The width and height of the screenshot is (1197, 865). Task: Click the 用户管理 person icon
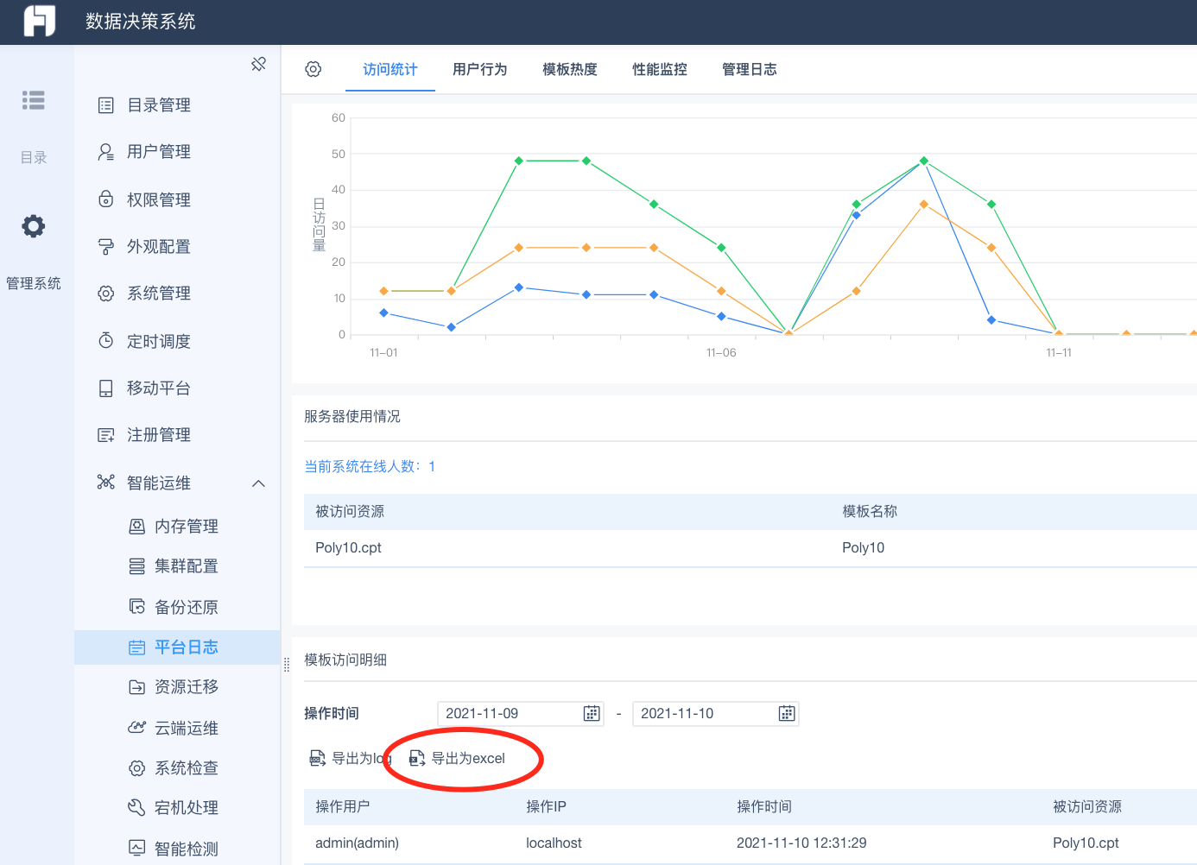tap(106, 152)
